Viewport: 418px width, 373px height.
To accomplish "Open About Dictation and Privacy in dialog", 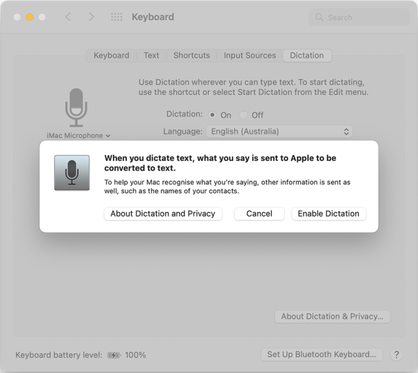I will click(163, 214).
